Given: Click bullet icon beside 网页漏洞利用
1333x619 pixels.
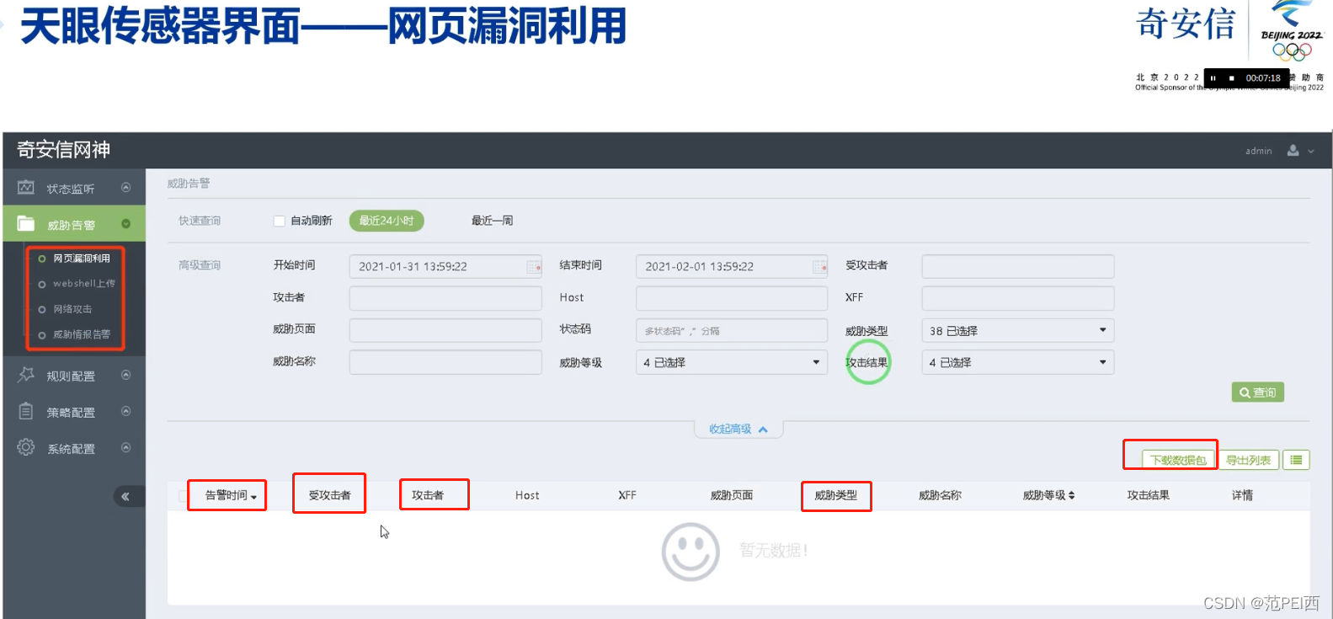Looking at the screenshot, I should pos(42,259).
